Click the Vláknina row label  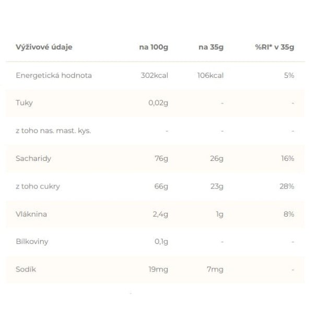coord(31,214)
